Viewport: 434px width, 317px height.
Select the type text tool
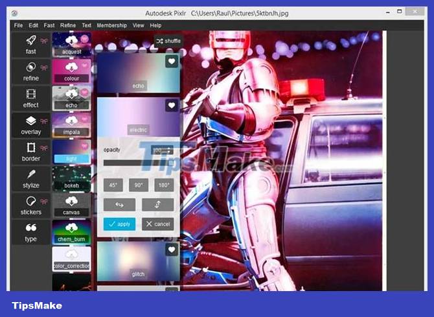point(30,232)
